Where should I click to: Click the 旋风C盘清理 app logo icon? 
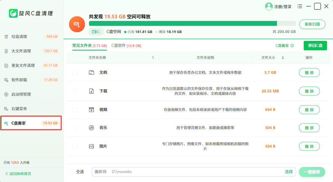pos(13,13)
